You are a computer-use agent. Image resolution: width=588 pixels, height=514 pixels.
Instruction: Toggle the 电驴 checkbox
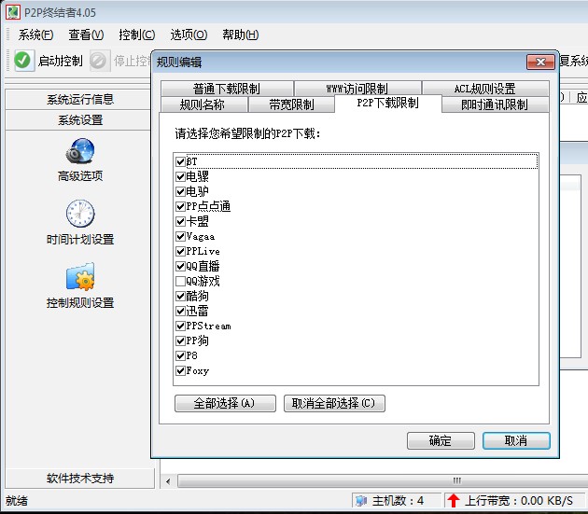click(180, 191)
